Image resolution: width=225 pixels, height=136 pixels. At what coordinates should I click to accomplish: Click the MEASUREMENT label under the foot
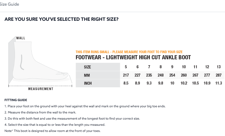pos(41,89)
